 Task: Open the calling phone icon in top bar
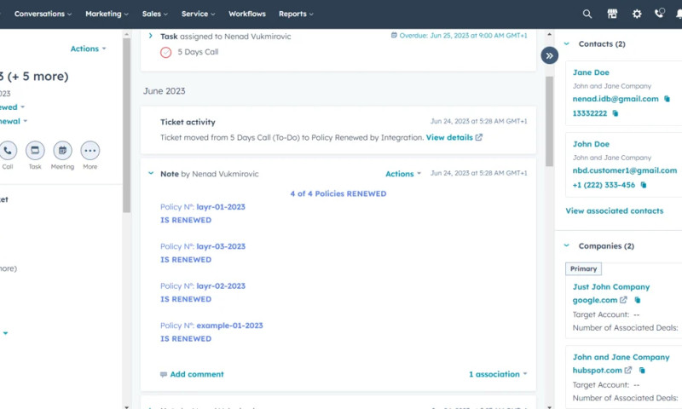pyautogui.click(x=659, y=14)
